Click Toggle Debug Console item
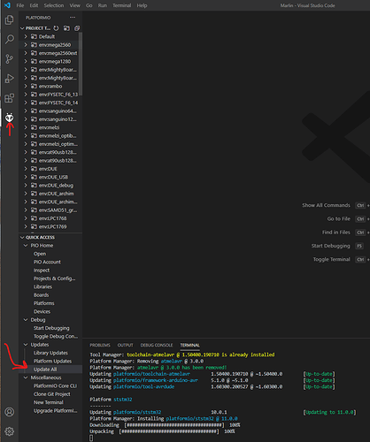Screen dimensions: 370x442 click(x=56, y=336)
